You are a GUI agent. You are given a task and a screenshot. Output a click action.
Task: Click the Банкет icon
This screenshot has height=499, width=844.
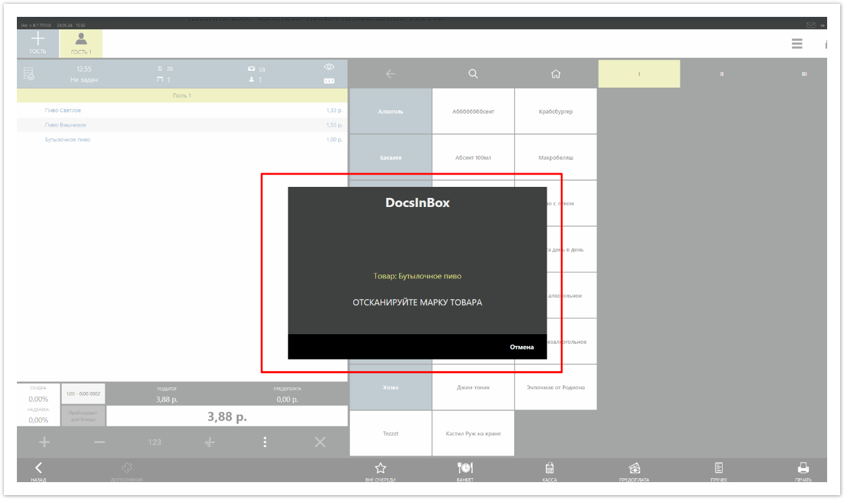pyautogui.click(x=465, y=470)
